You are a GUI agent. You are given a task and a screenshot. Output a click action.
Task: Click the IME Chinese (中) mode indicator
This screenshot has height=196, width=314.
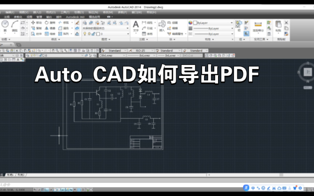(253, 188)
